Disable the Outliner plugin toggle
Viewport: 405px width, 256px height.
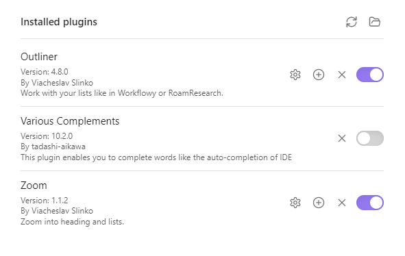(370, 75)
